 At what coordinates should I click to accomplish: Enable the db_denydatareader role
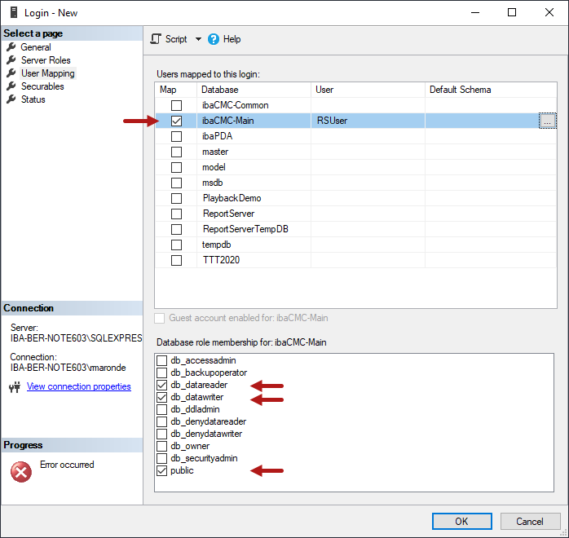click(162, 422)
